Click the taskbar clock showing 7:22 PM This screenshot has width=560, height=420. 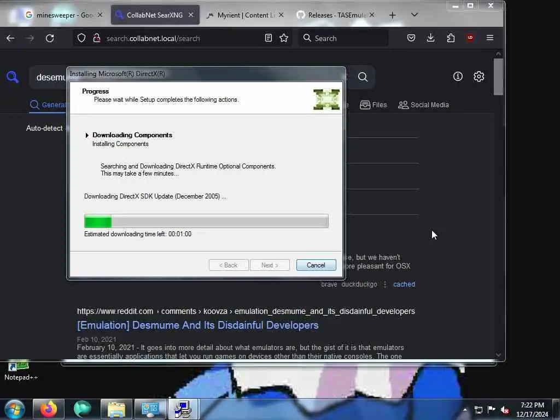tap(532, 409)
